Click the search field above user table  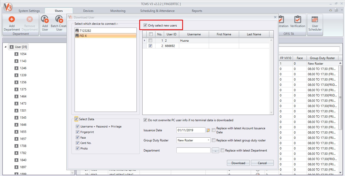click(309, 49)
